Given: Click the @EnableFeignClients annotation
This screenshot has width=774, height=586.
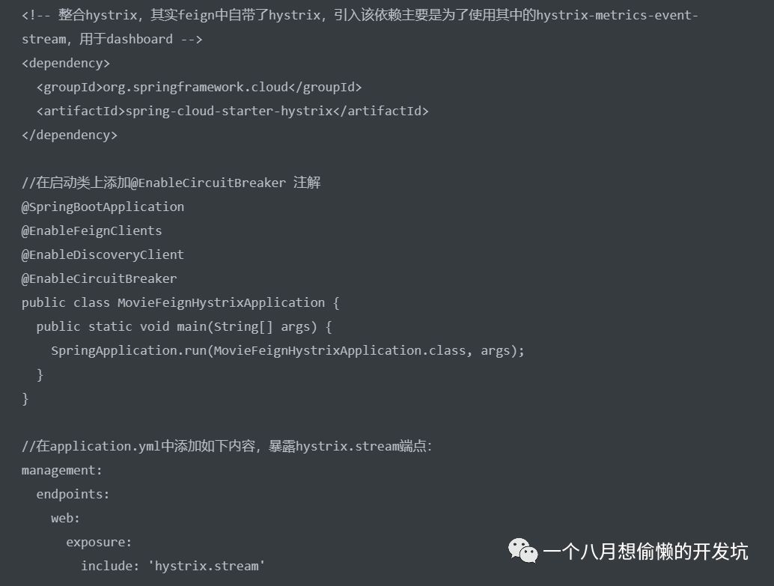Looking at the screenshot, I should (92, 231).
